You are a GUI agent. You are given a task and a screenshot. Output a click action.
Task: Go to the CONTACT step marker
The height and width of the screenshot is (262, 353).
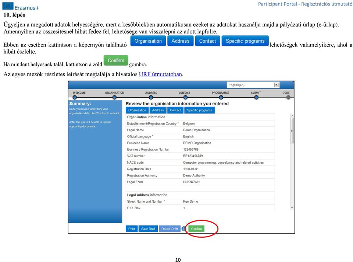[x=185, y=98]
